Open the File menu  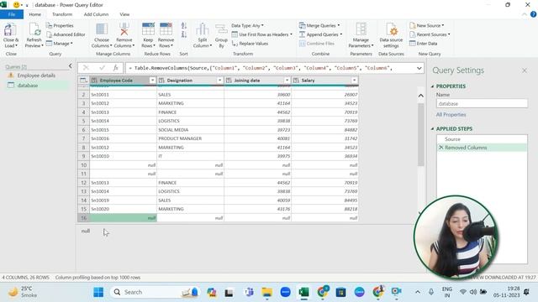(12, 14)
